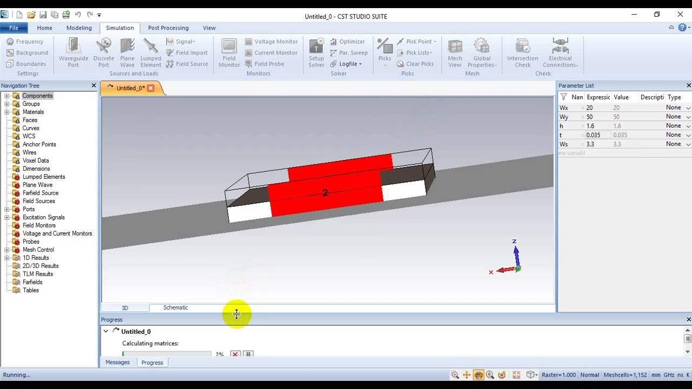Close the Parameter List panel
Viewport: 692px width, 389px height.
coord(688,85)
